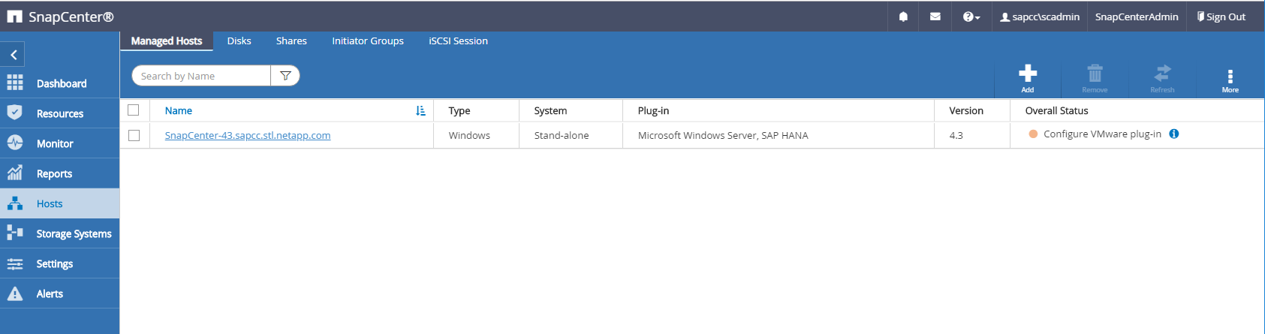The image size is (1265, 334).
Task: Go to Dashboard in the sidebar
Action: 61,83
